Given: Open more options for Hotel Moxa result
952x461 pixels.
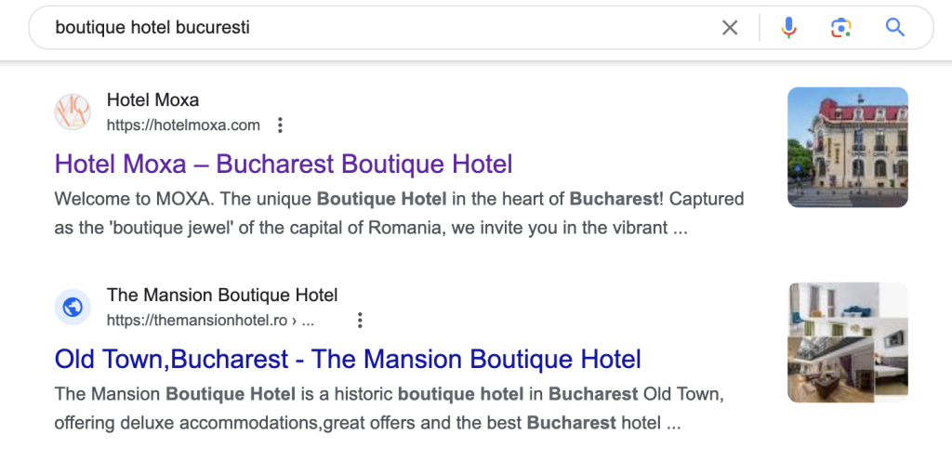Looking at the screenshot, I should (280, 125).
